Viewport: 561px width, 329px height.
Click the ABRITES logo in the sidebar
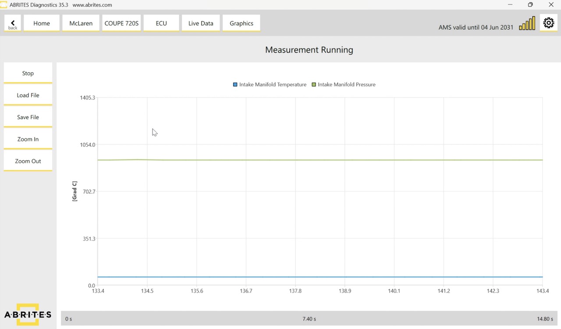(28, 314)
